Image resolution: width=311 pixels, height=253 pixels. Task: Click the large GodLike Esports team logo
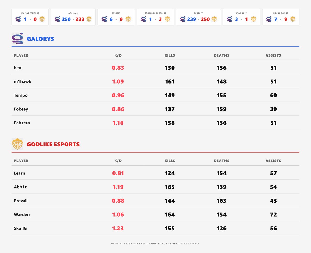point(17,144)
